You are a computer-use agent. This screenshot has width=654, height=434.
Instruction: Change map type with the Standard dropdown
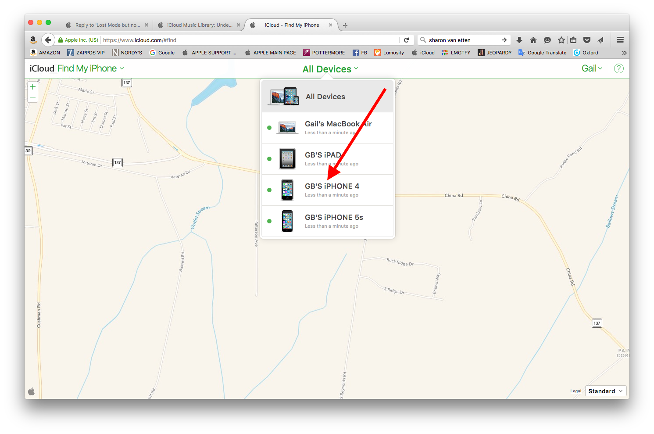tap(606, 391)
